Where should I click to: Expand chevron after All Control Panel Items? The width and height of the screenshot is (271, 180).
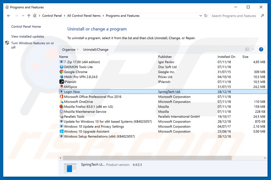tap(103, 15)
